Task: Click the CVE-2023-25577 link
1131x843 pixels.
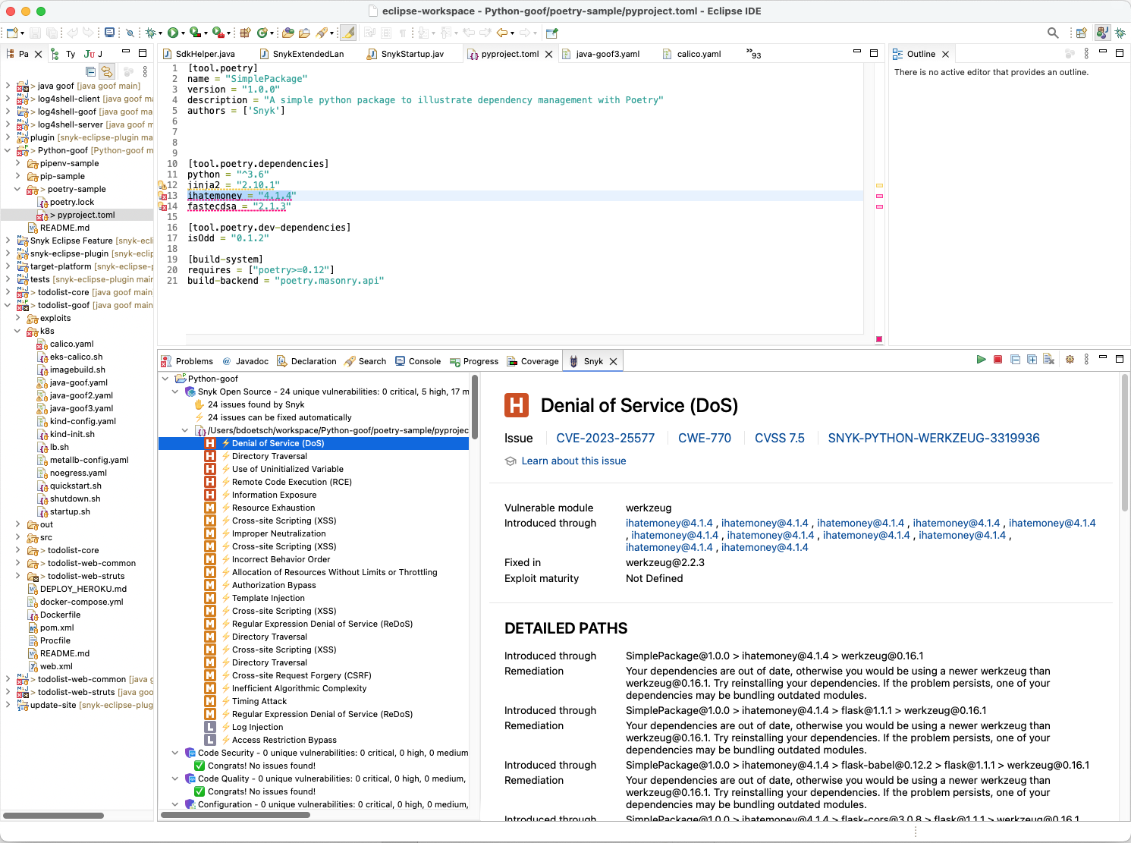Action: pos(605,438)
